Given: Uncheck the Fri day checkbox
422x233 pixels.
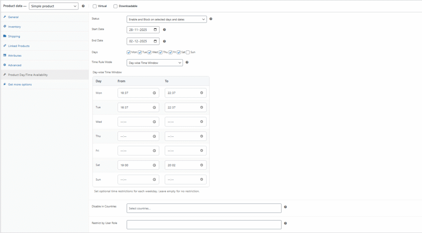Looking at the screenshot, I should (171, 52).
